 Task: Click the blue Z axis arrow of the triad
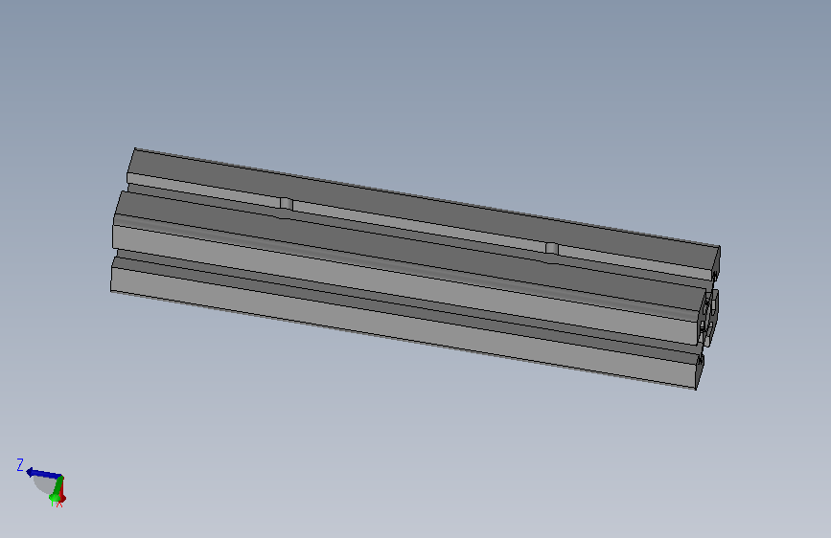[43, 473]
